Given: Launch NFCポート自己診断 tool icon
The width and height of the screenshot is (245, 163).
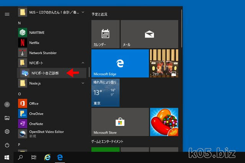Looking at the screenshot, I should point(25,73).
